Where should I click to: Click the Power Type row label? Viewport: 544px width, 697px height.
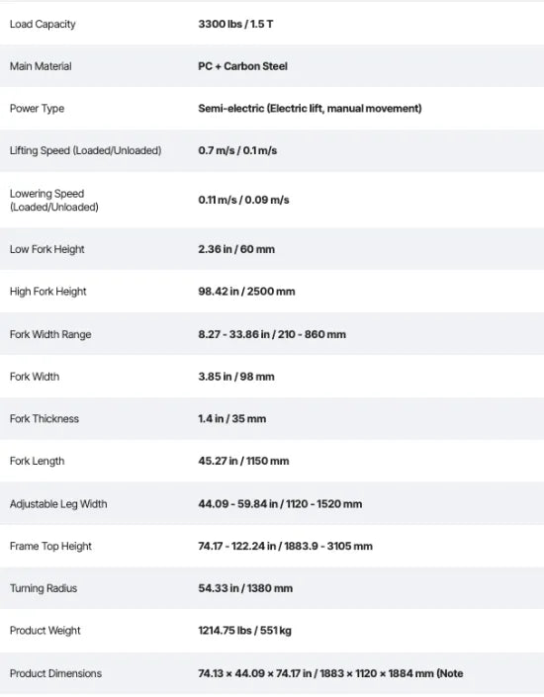[x=37, y=109]
